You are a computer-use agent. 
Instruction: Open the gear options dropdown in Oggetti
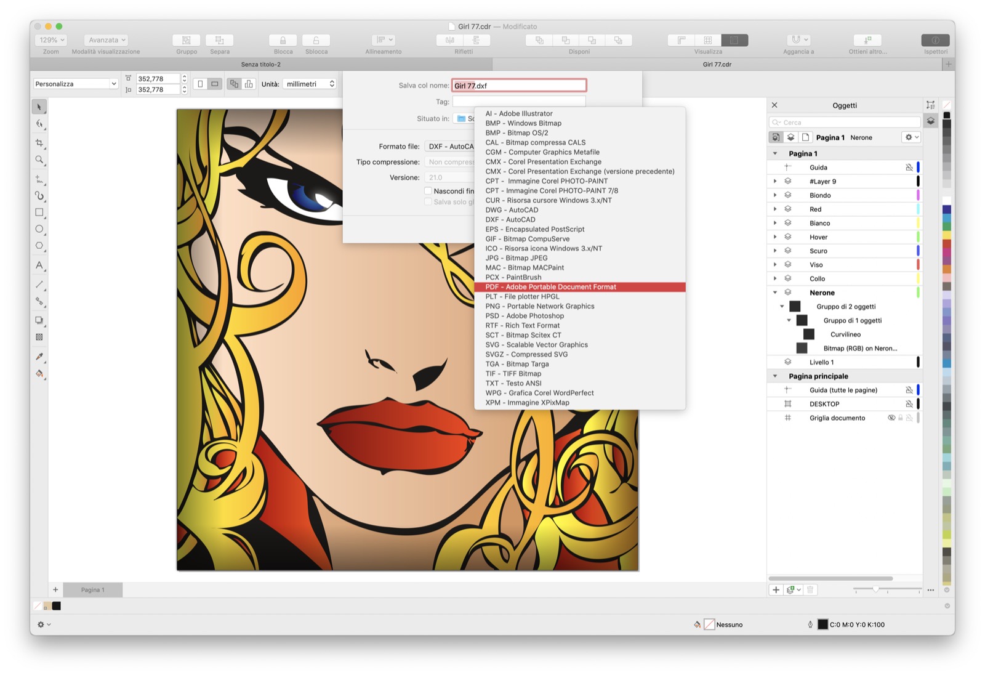[911, 137]
